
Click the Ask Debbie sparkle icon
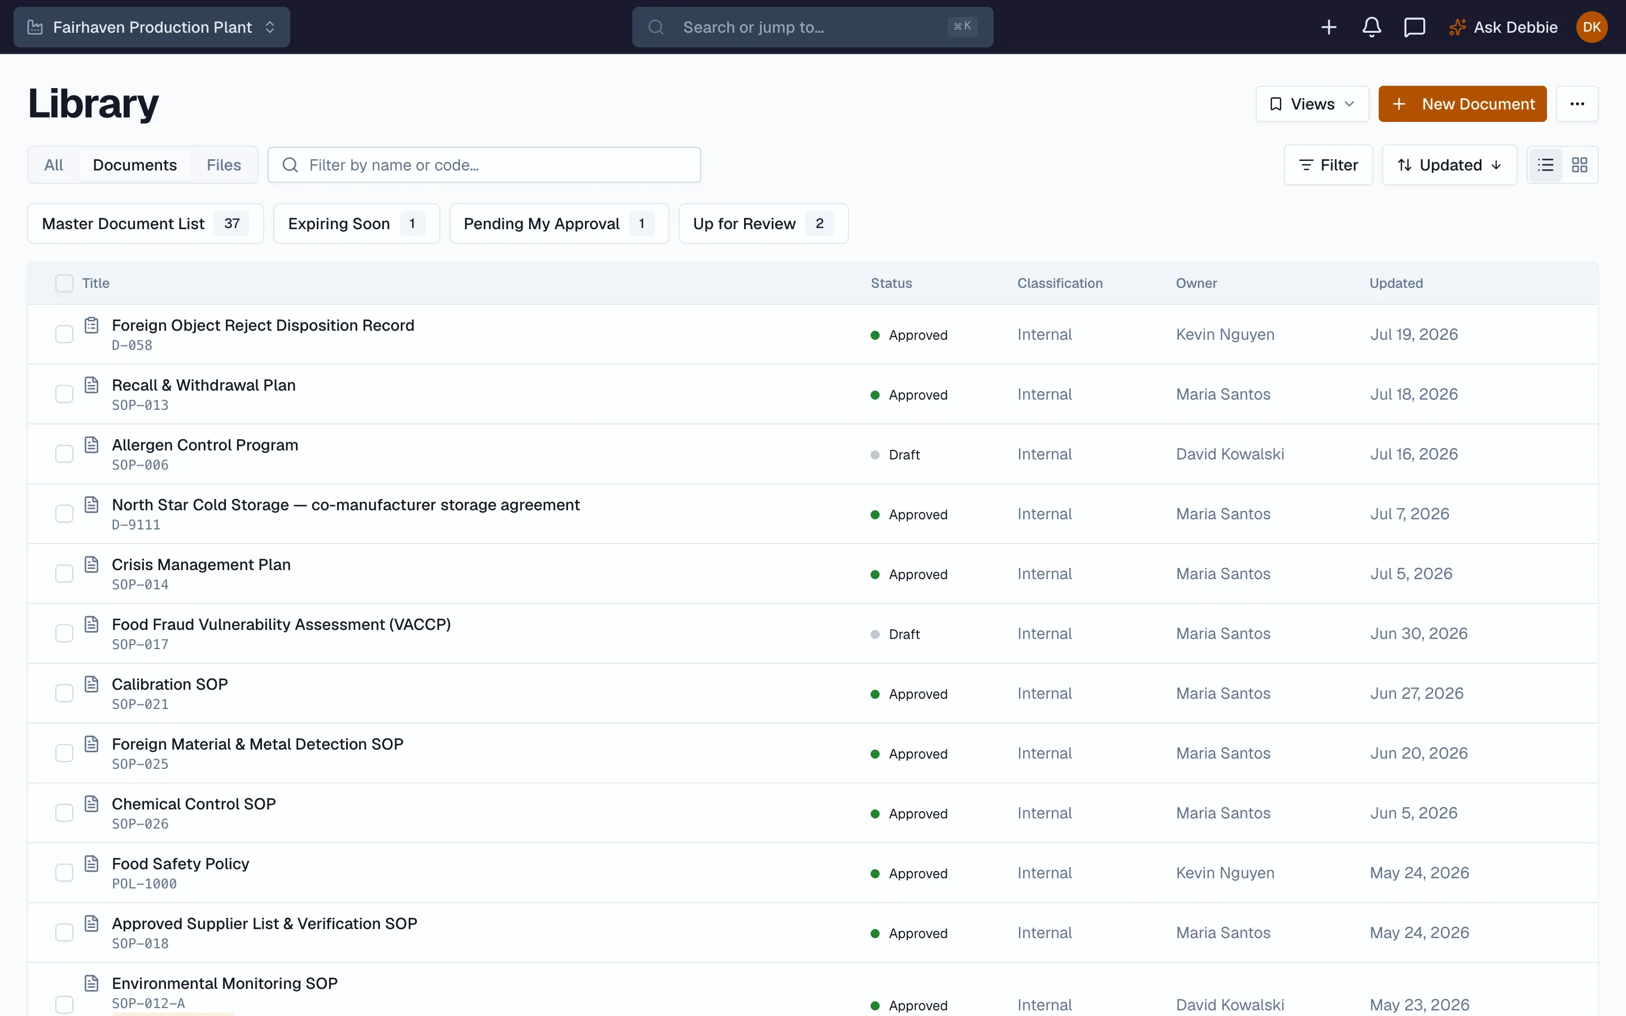pyautogui.click(x=1457, y=27)
